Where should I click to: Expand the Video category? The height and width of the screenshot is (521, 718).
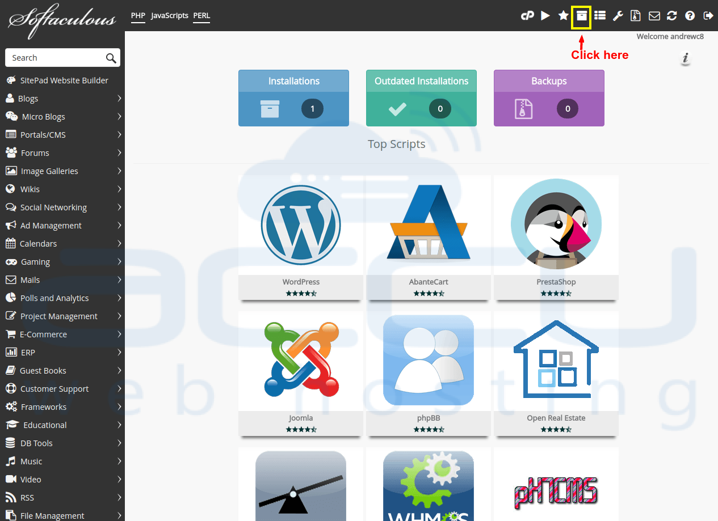click(x=62, y=480)
